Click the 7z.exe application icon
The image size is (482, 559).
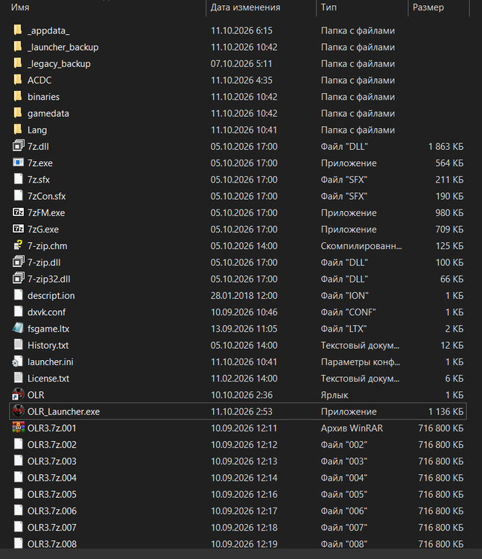point(18,162)
